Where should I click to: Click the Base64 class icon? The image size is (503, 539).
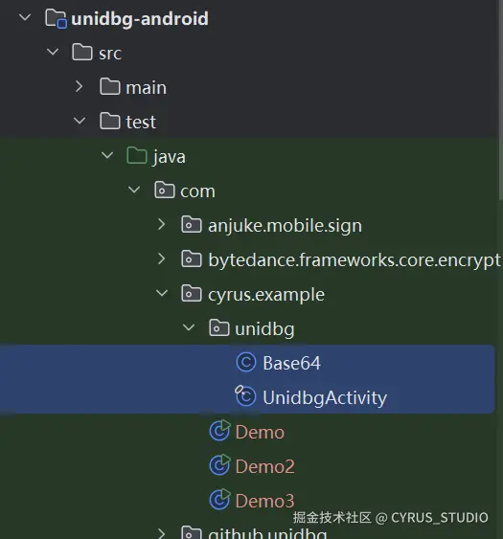[x=246, y=362]
